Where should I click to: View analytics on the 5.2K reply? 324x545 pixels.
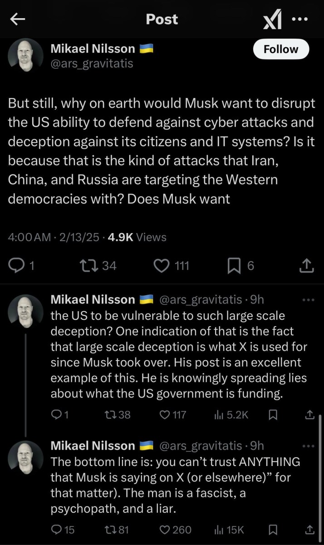[220, 415]
